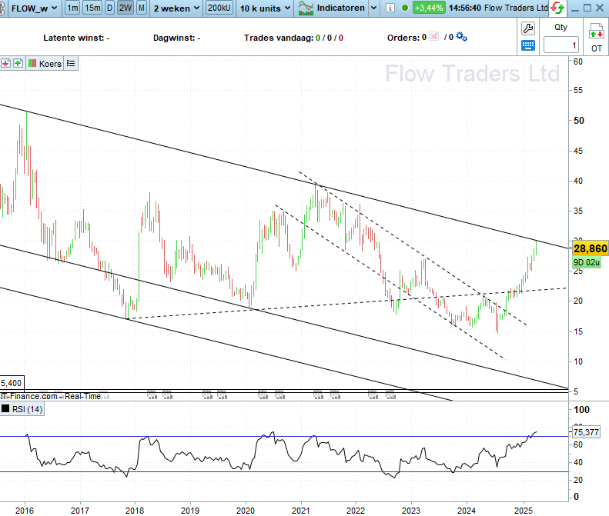Click the 50 price axis label
Viewport: 609px width, 516px height.
tap(579, 121)
